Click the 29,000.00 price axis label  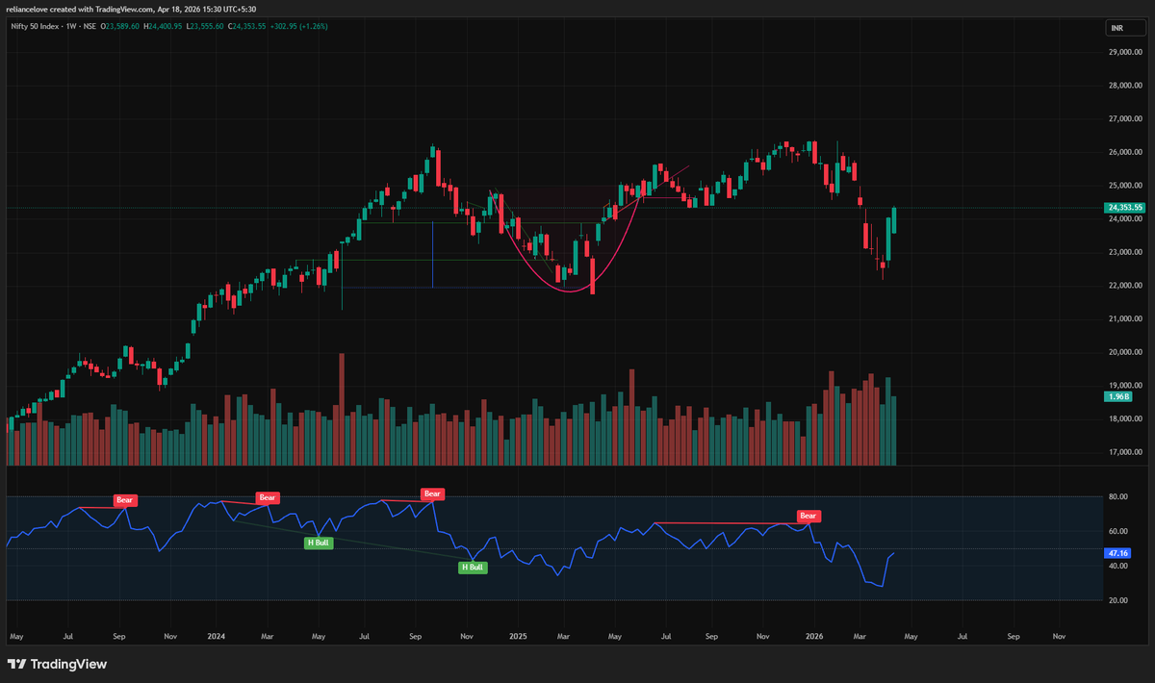click(x=1124, y=53)
